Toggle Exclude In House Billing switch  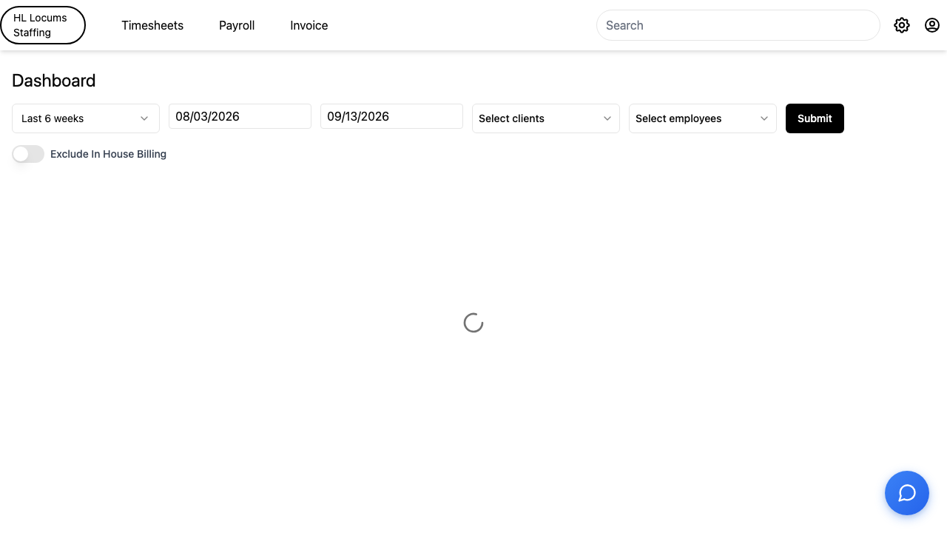click(28, 154)
